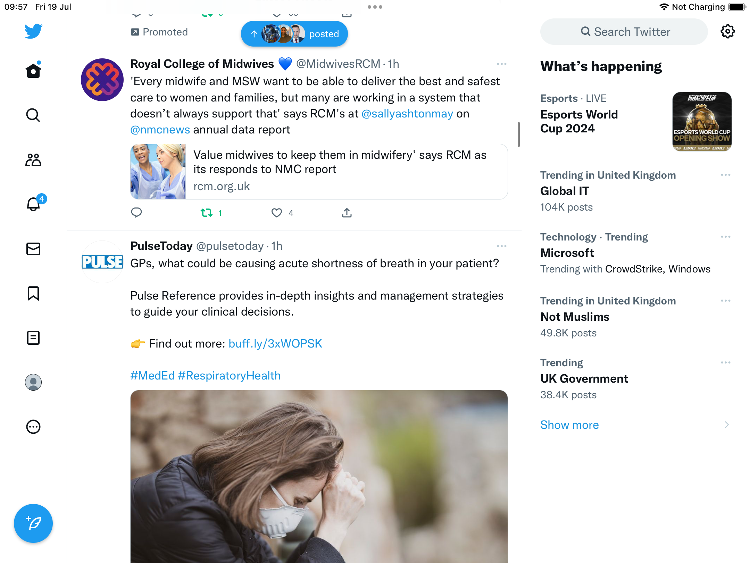This screenshot has width=750, height=563.
Task: Open Notifications bell with badge
Action: tap(34, 204)
